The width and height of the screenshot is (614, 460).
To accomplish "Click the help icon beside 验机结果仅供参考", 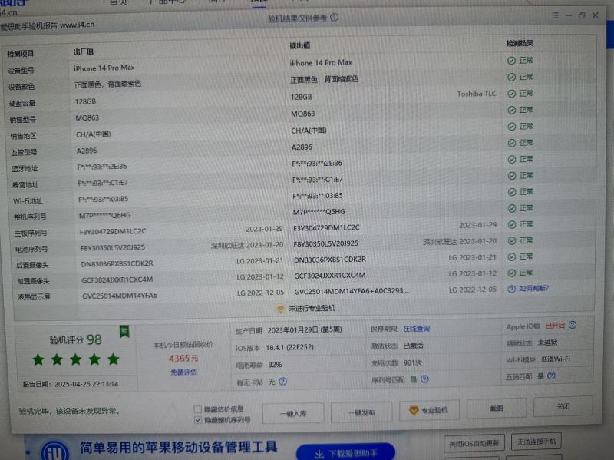I will [334, 17].
